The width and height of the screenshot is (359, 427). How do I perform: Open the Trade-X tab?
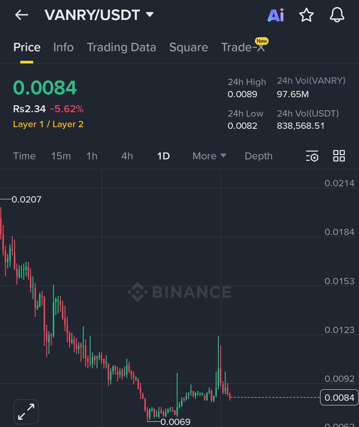coord(243,47)
